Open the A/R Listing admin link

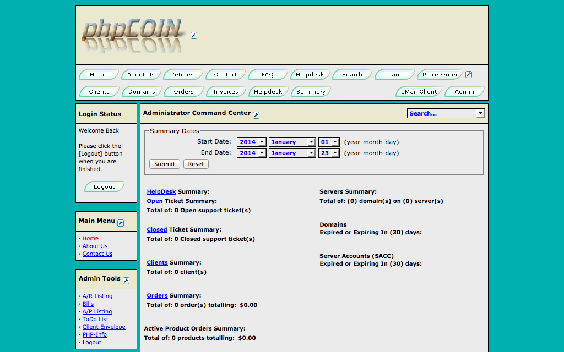(97, 296)
